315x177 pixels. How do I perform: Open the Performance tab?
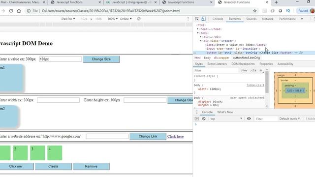tap(287, 19)
